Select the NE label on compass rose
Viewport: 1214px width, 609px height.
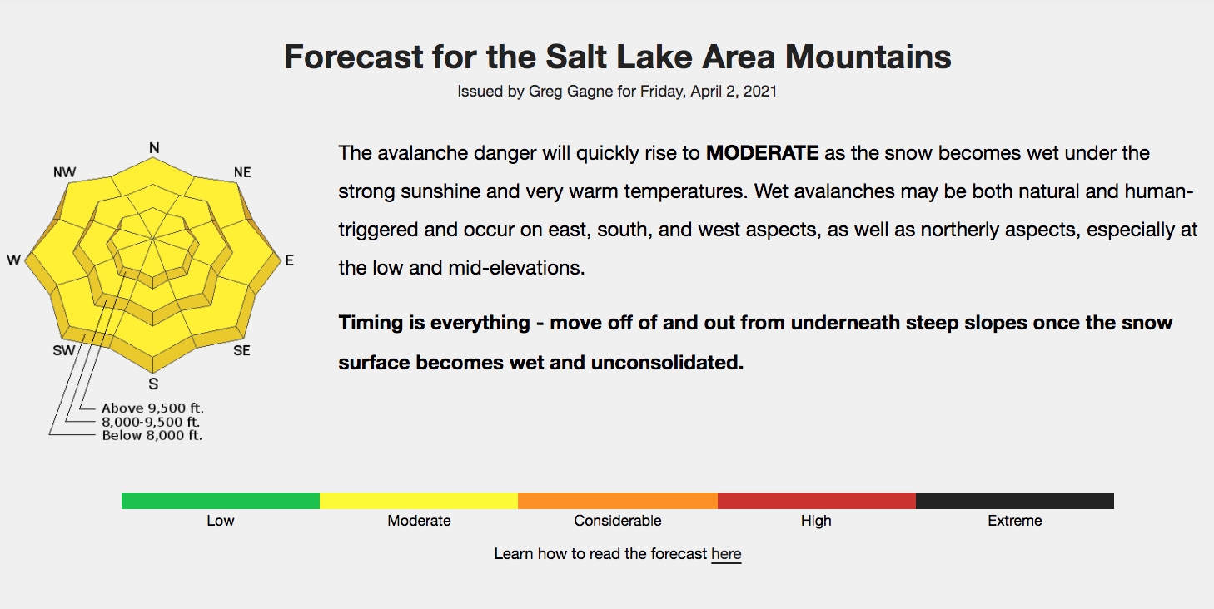tap(242, 172)
